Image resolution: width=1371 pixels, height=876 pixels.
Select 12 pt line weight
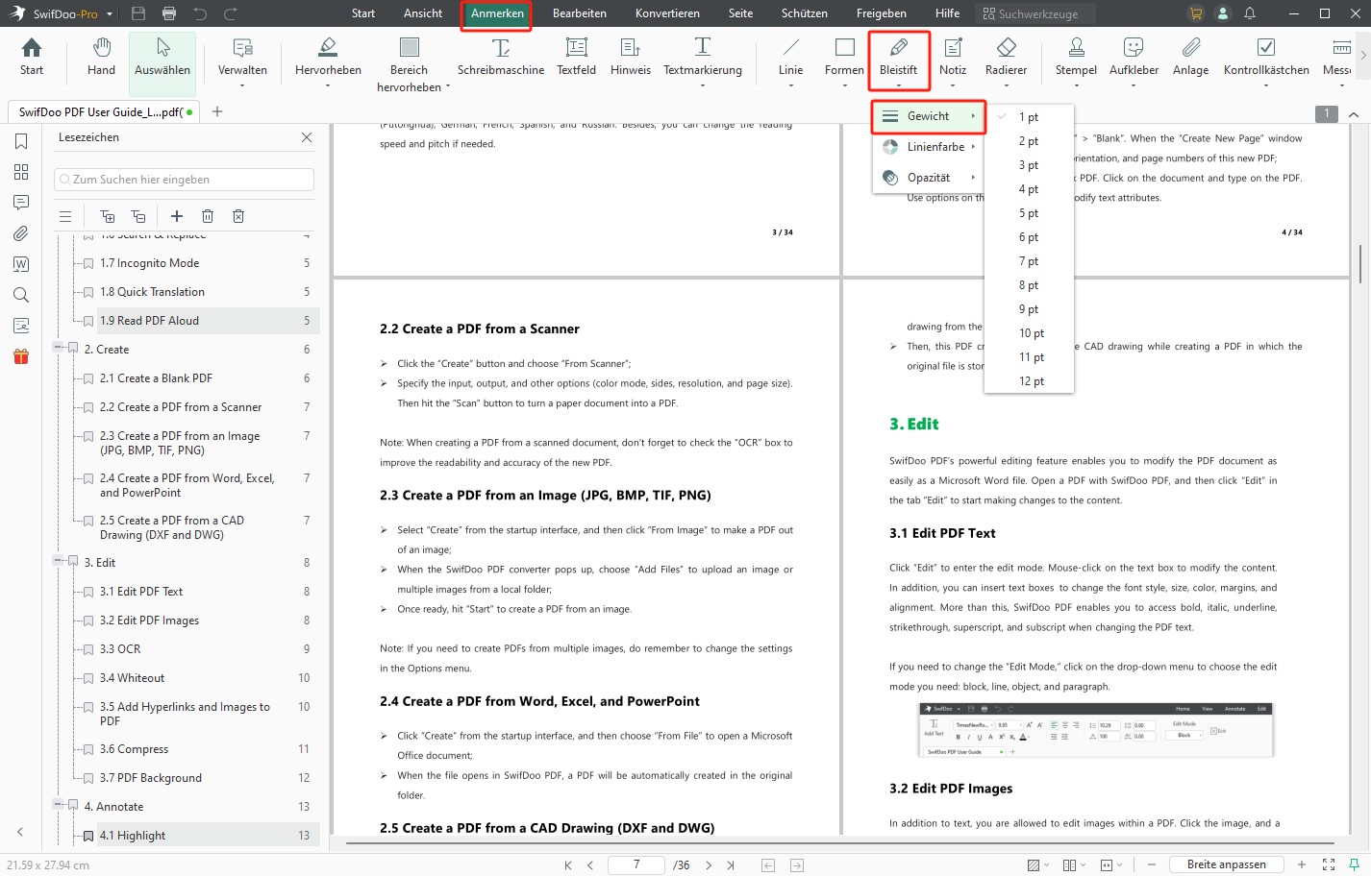point(1029,381)
